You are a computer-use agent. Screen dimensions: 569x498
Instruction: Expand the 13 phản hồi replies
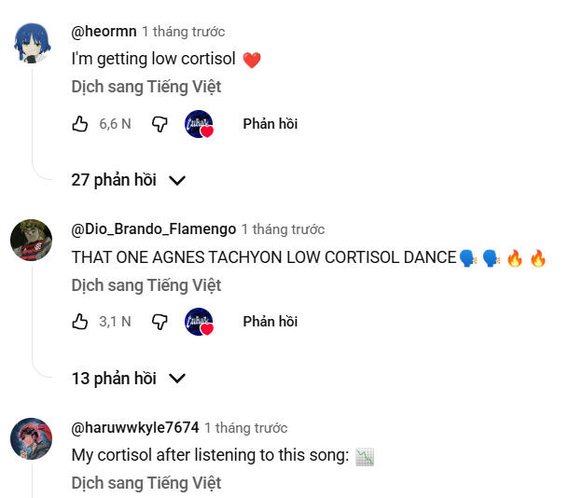click(129, 378)
